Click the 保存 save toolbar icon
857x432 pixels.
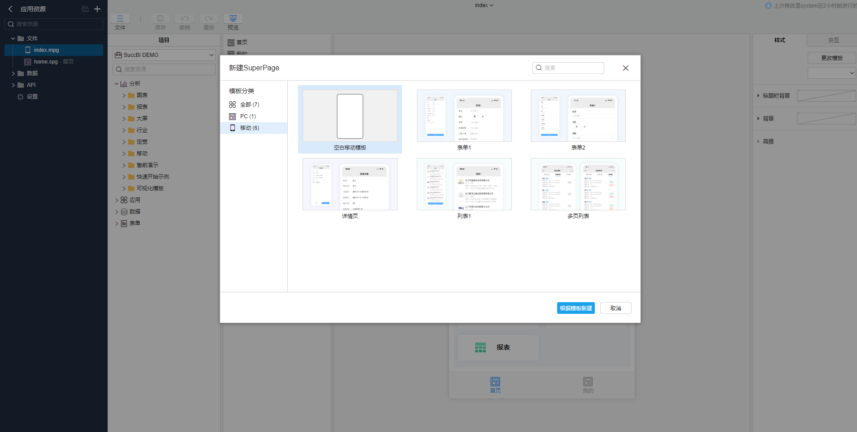(x=160, y=18)
